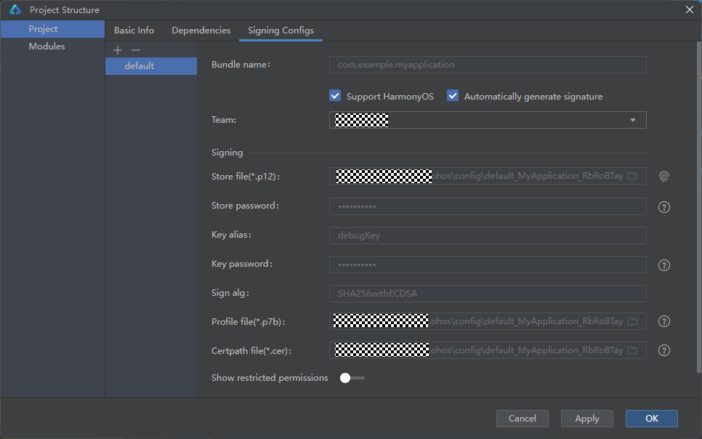
Task: Click the Key alias input field
Action: [x=487, y=235]
